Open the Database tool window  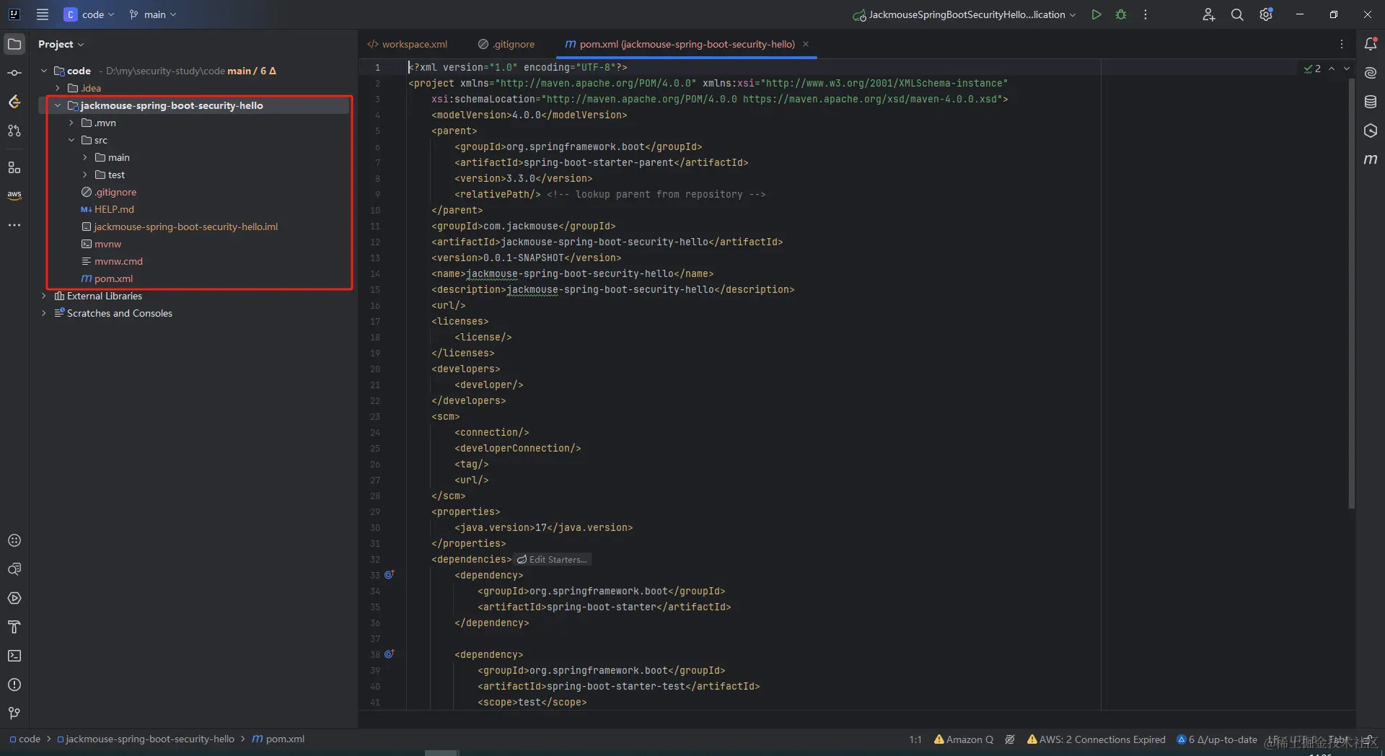point(1371,102)
